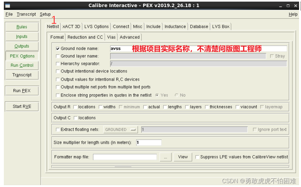301x187 pixels.
Task: Toggle the Stray checkbox
Action: pyautogui.click(x=272, y=56)
